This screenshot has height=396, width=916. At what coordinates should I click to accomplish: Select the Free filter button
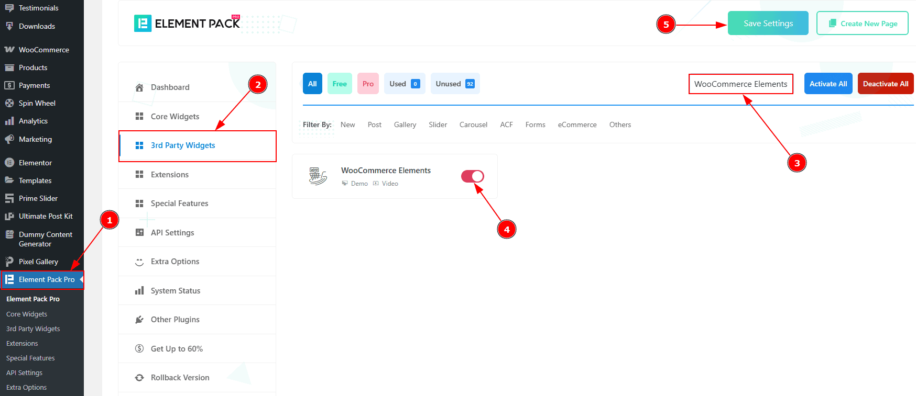click(x=340, y=84)
